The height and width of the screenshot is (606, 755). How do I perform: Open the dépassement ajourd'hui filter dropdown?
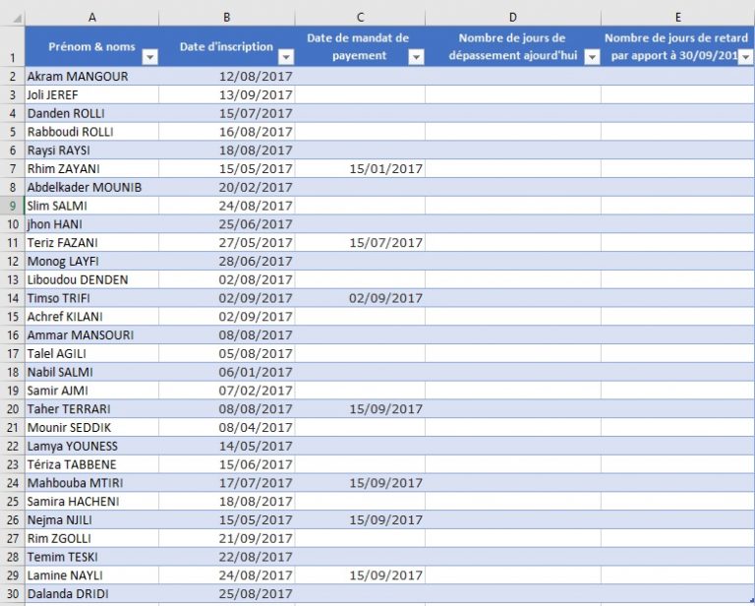(592, 57)
